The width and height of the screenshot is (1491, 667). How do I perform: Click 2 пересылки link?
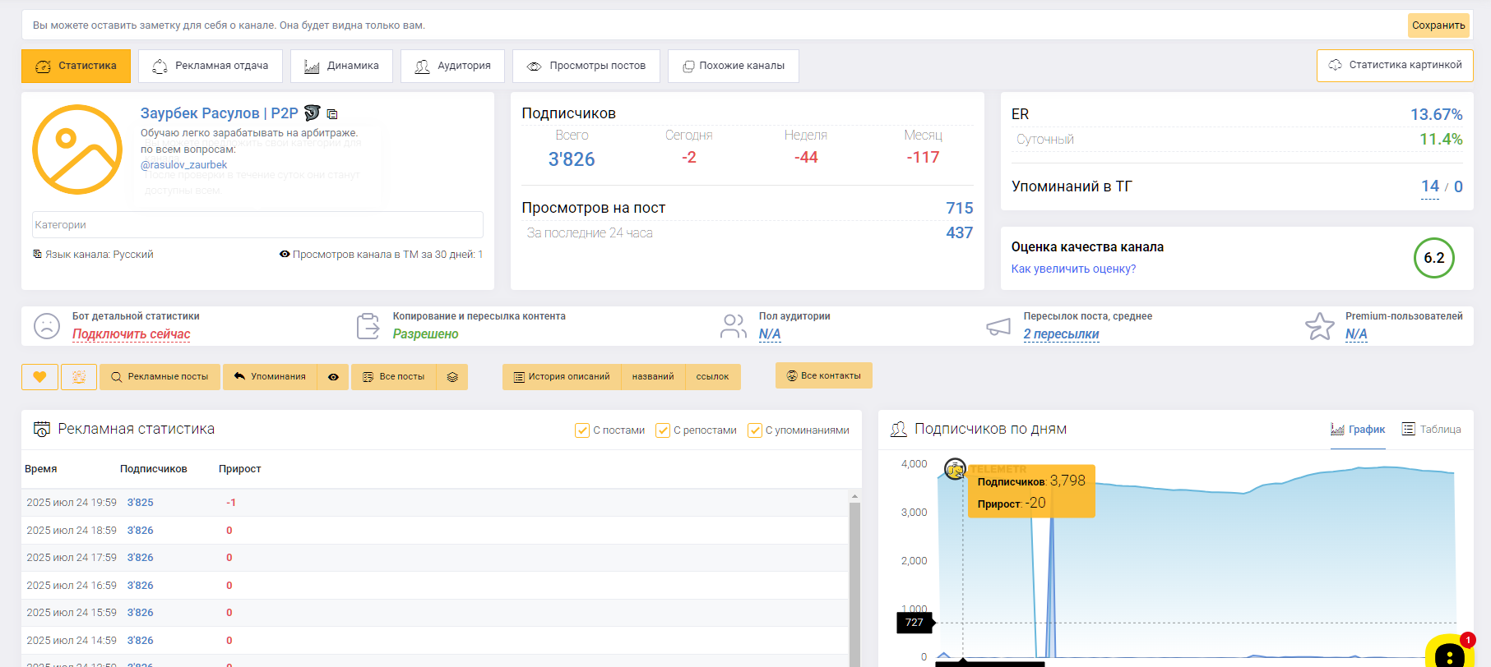coord(1062,333)
